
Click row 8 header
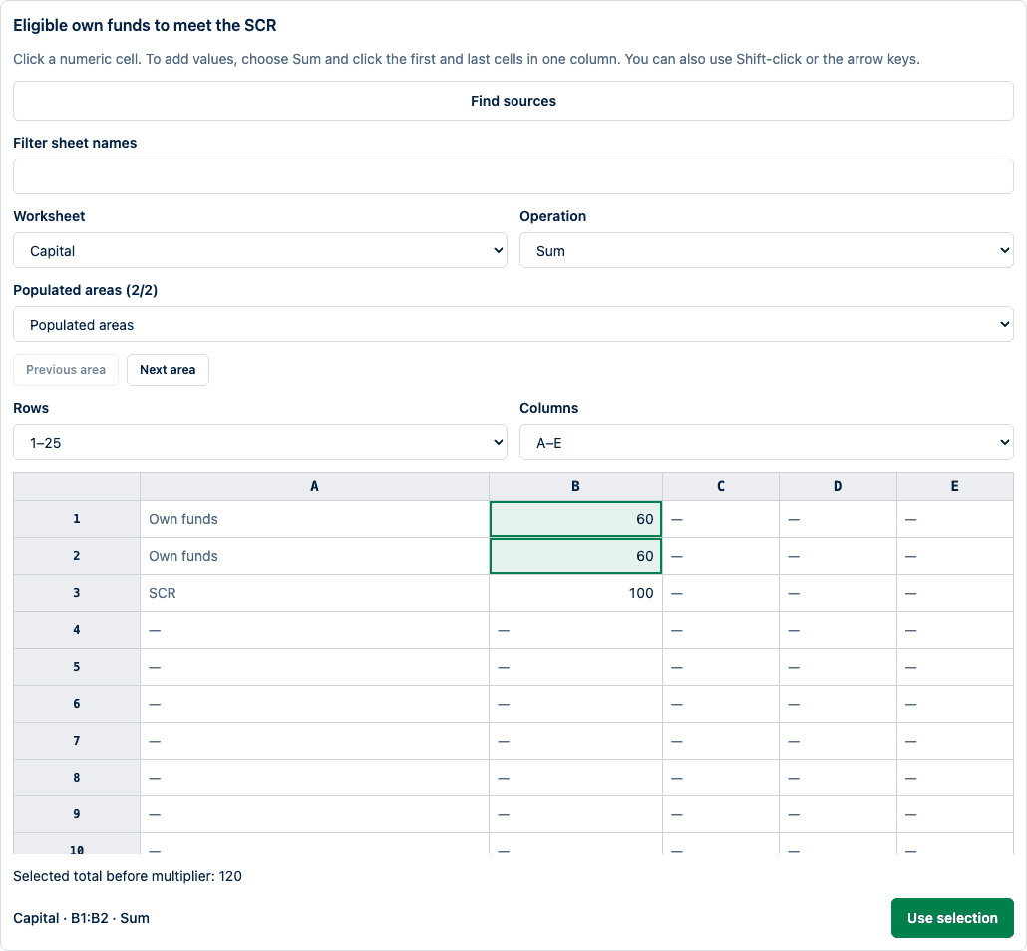77,778
